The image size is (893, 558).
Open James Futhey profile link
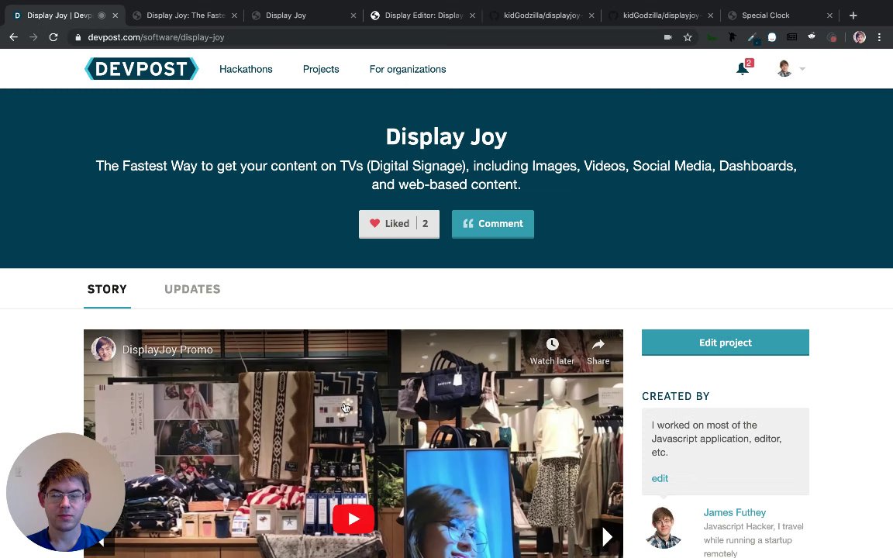point(734,512)
